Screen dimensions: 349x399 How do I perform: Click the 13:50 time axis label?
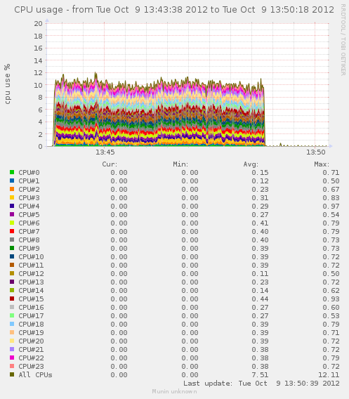pyautogui.click(x=316, y=152)
